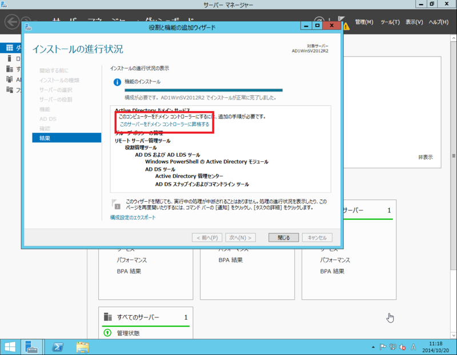
Task: Click パフォーマンス in the right server tile
Action: coord(335,260)
